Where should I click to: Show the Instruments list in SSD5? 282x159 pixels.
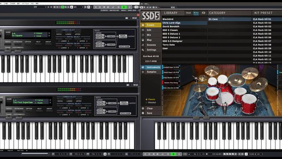[x=151, y=67]
